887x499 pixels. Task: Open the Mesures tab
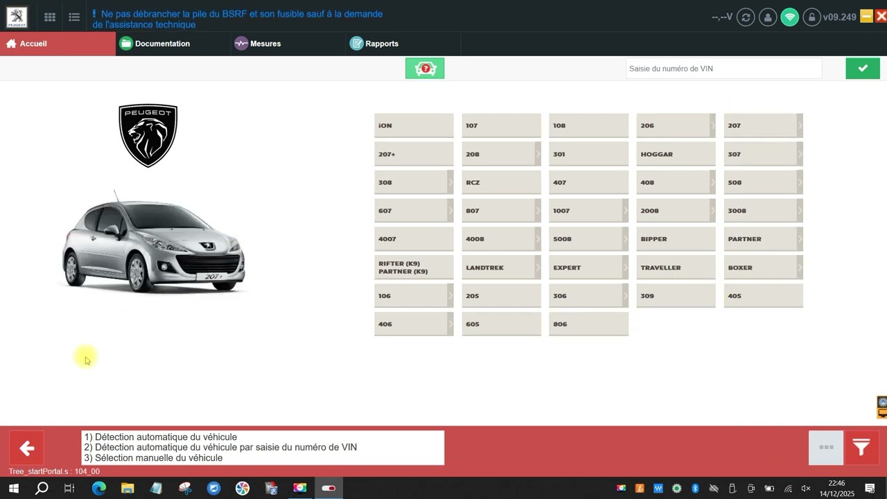click(288, 44)
